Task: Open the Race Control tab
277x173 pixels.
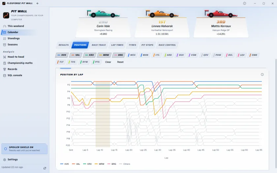Action: click(167, 45)
